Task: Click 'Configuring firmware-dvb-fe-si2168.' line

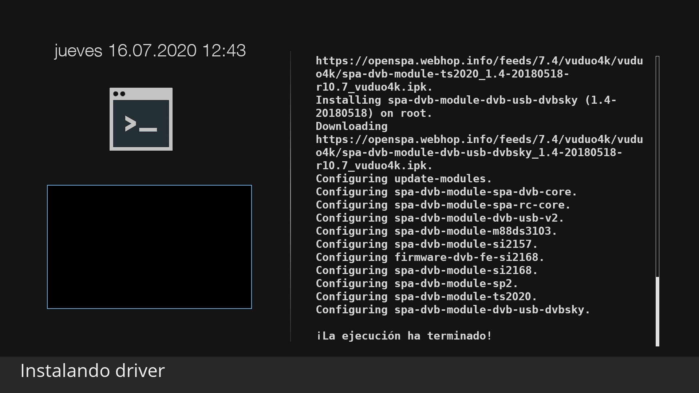Action: (x=430, y=257)
